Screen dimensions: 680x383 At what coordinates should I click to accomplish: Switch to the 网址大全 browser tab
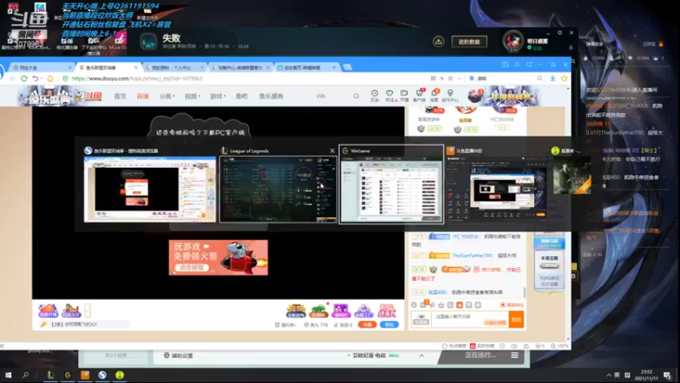click(x=41, y=68)
